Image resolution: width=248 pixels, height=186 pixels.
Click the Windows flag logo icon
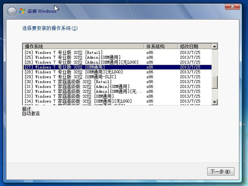pyautogui.click(x=22, y=11)
